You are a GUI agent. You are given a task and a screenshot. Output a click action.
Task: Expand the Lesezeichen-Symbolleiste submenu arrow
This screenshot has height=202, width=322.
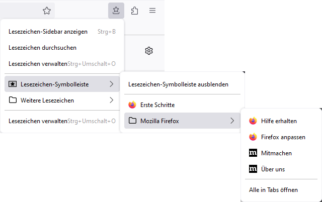111,84
